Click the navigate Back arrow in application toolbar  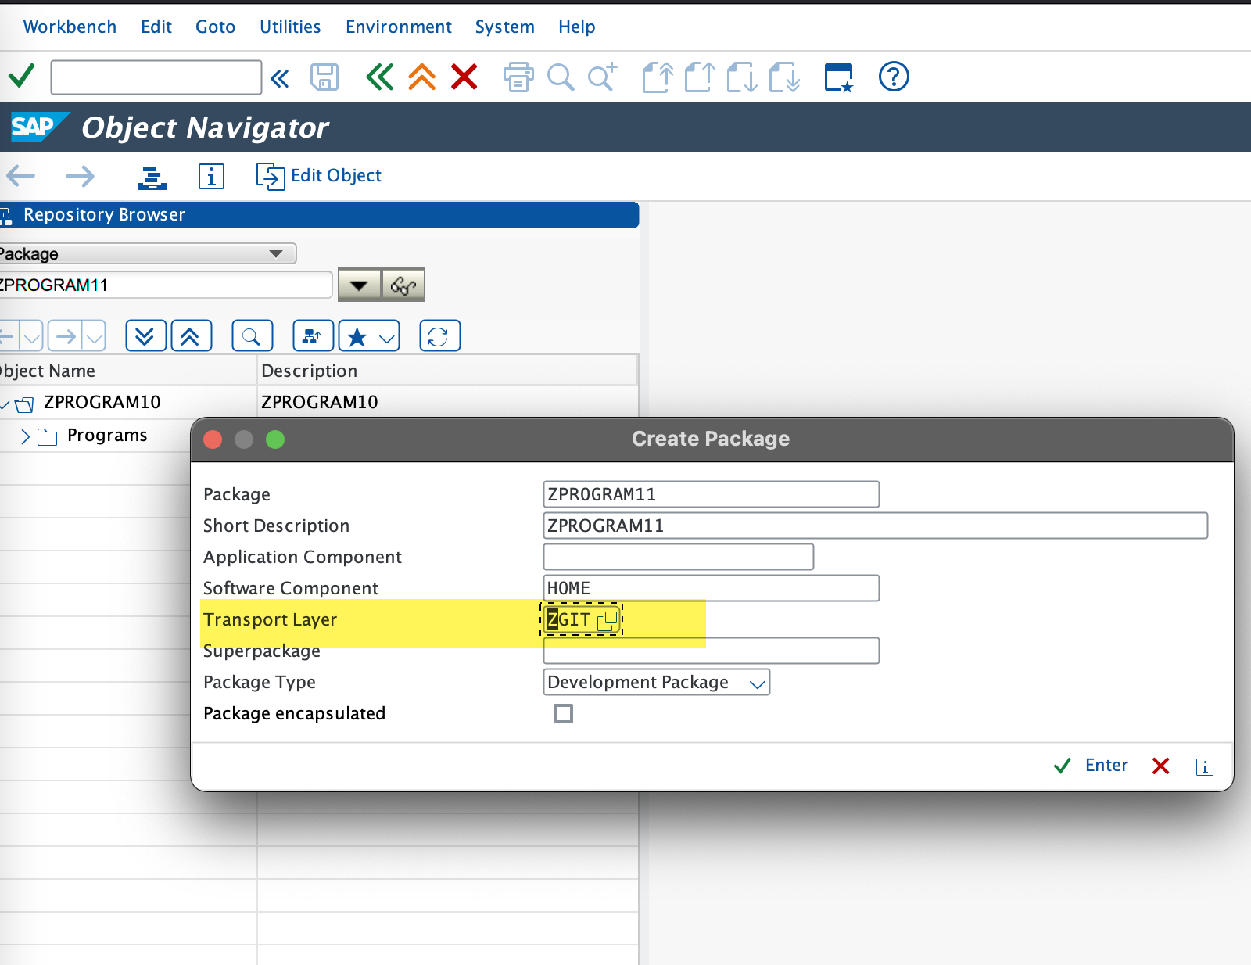tap(21, 175)
